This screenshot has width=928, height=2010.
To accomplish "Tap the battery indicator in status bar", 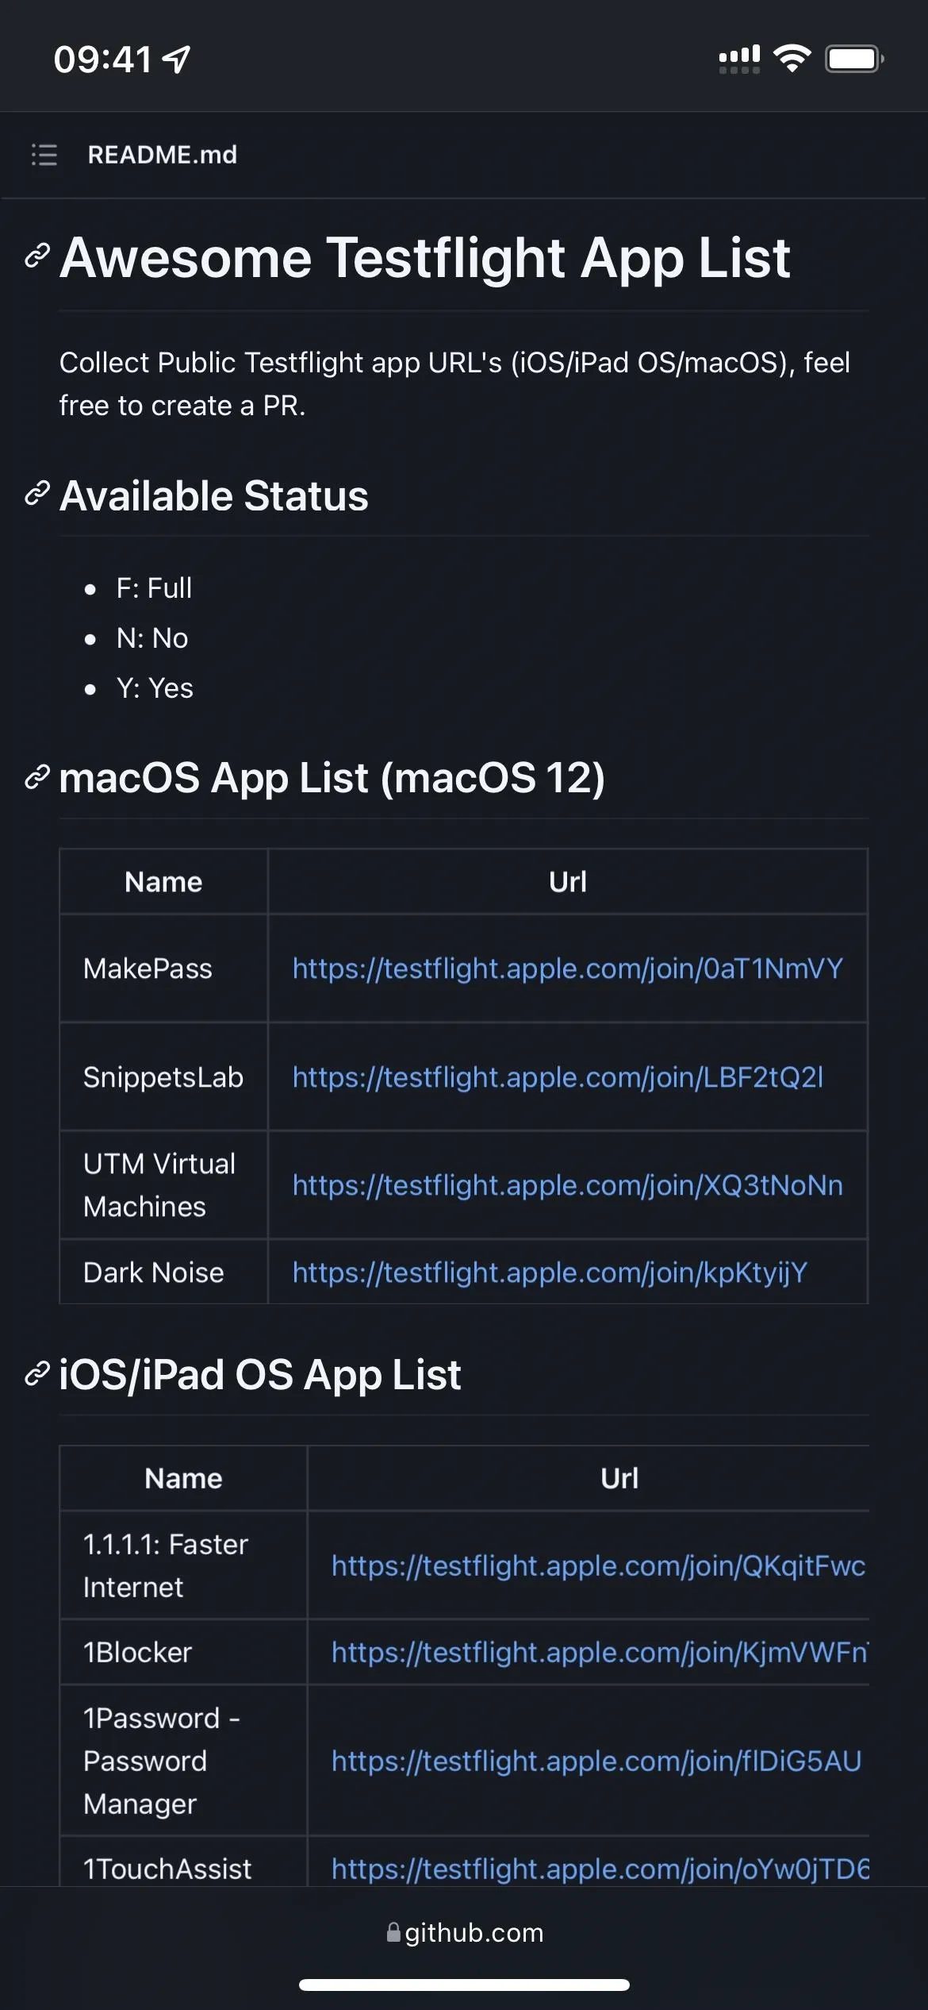I will (855, 59).
